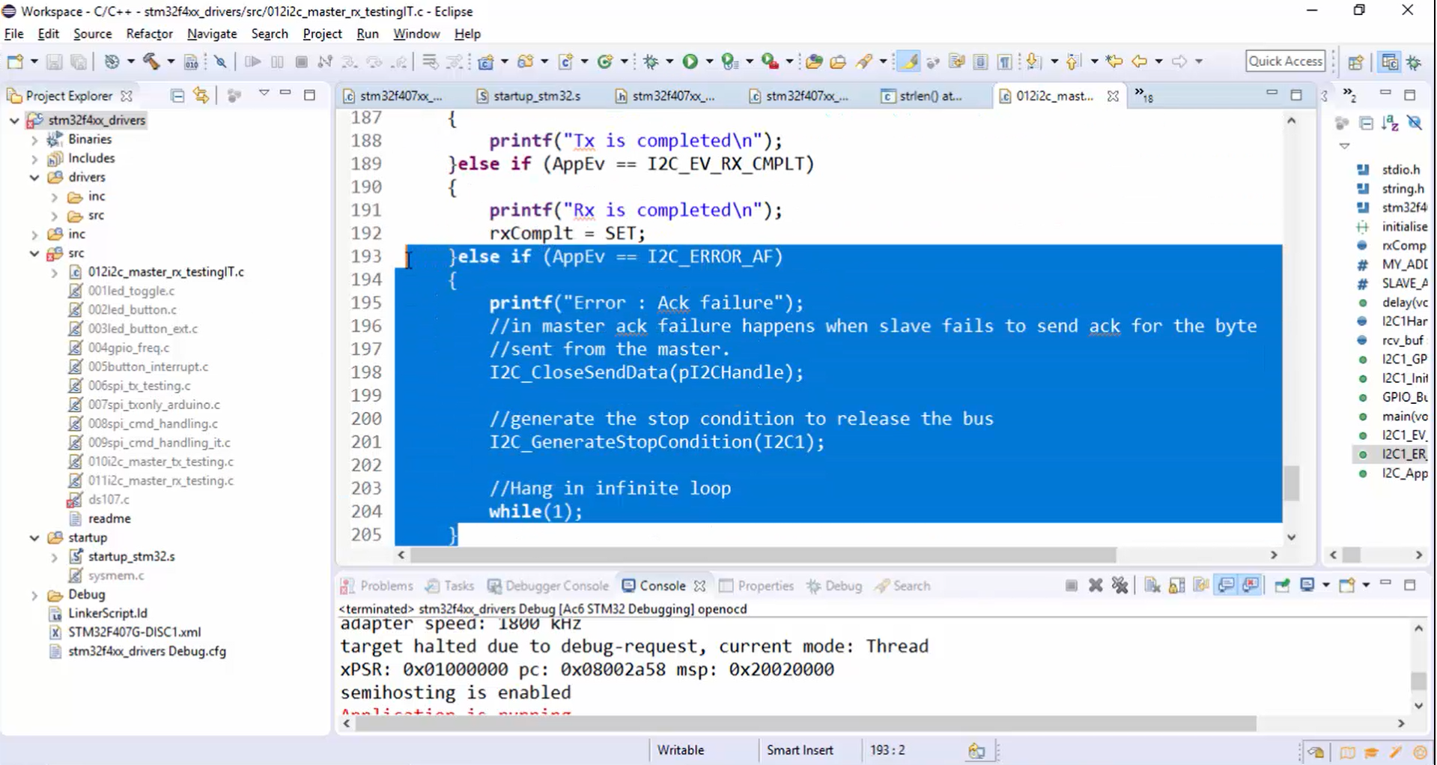This screenshot has height=765, width=1437.
Task: Click Remove Launch X icon in Console
Action: [1096, 585]
